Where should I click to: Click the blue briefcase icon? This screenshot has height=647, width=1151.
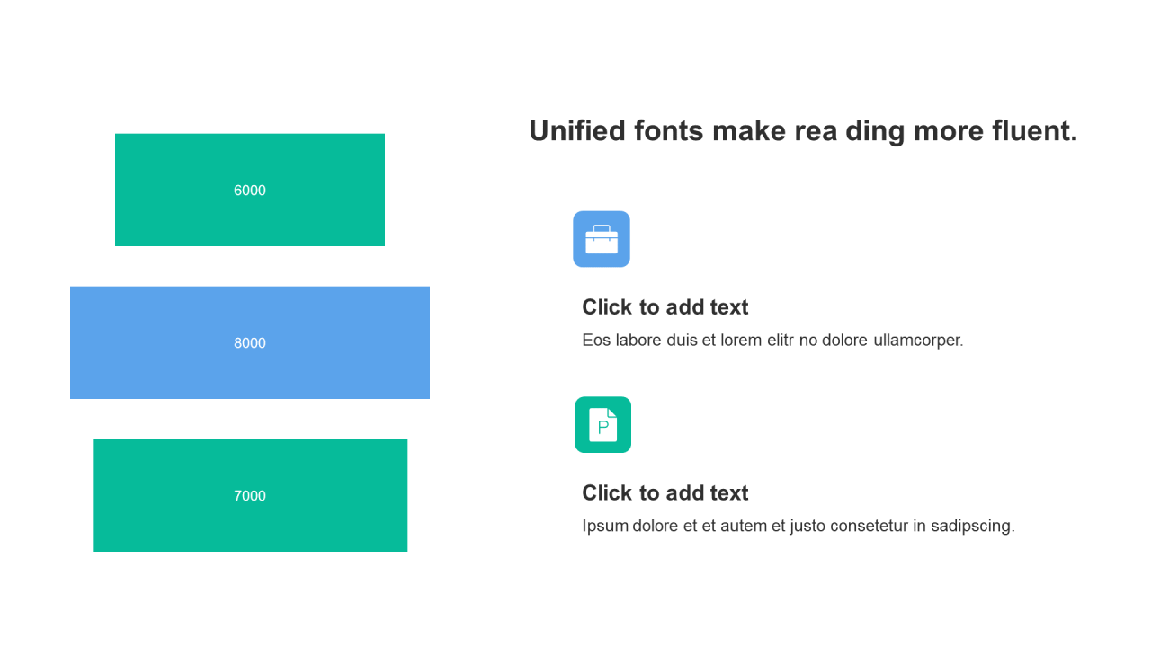(x=602, y=239)
